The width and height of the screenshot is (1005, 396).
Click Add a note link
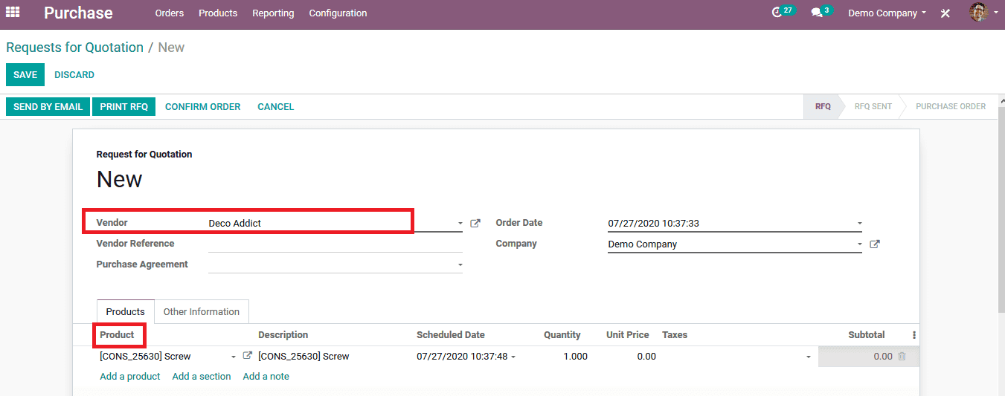pos(266,377)
